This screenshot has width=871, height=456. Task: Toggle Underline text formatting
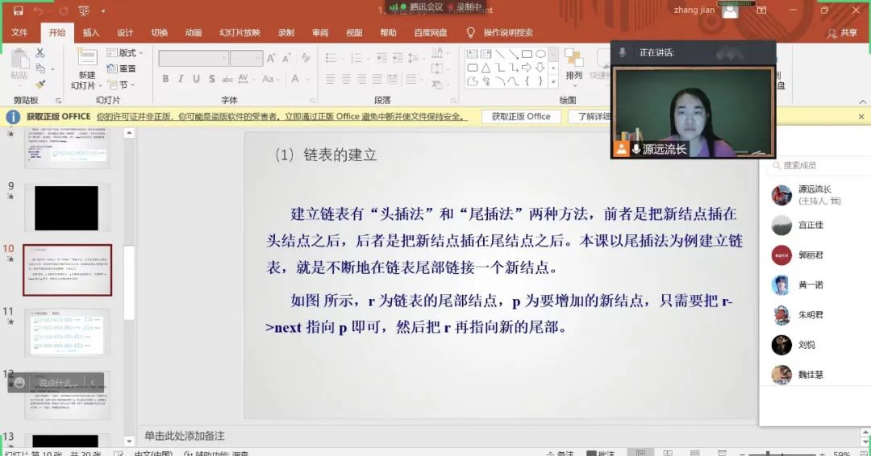197,79
